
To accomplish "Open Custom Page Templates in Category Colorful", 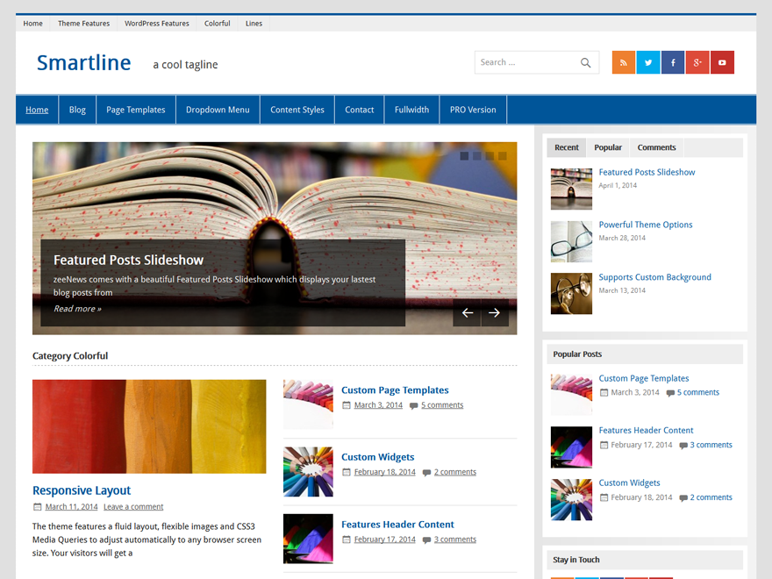I will tap(395, 390).
